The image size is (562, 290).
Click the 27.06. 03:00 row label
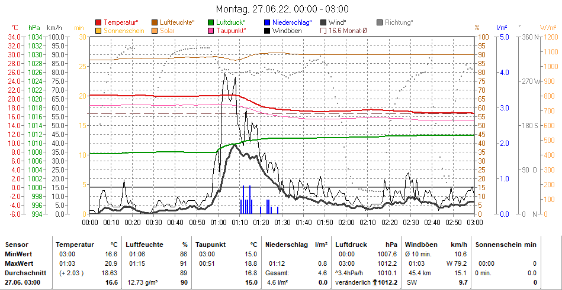tap(23, 282)
